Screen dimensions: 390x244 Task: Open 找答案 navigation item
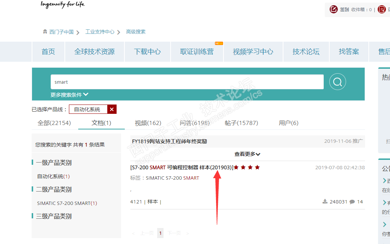click(x=349, y=52)
